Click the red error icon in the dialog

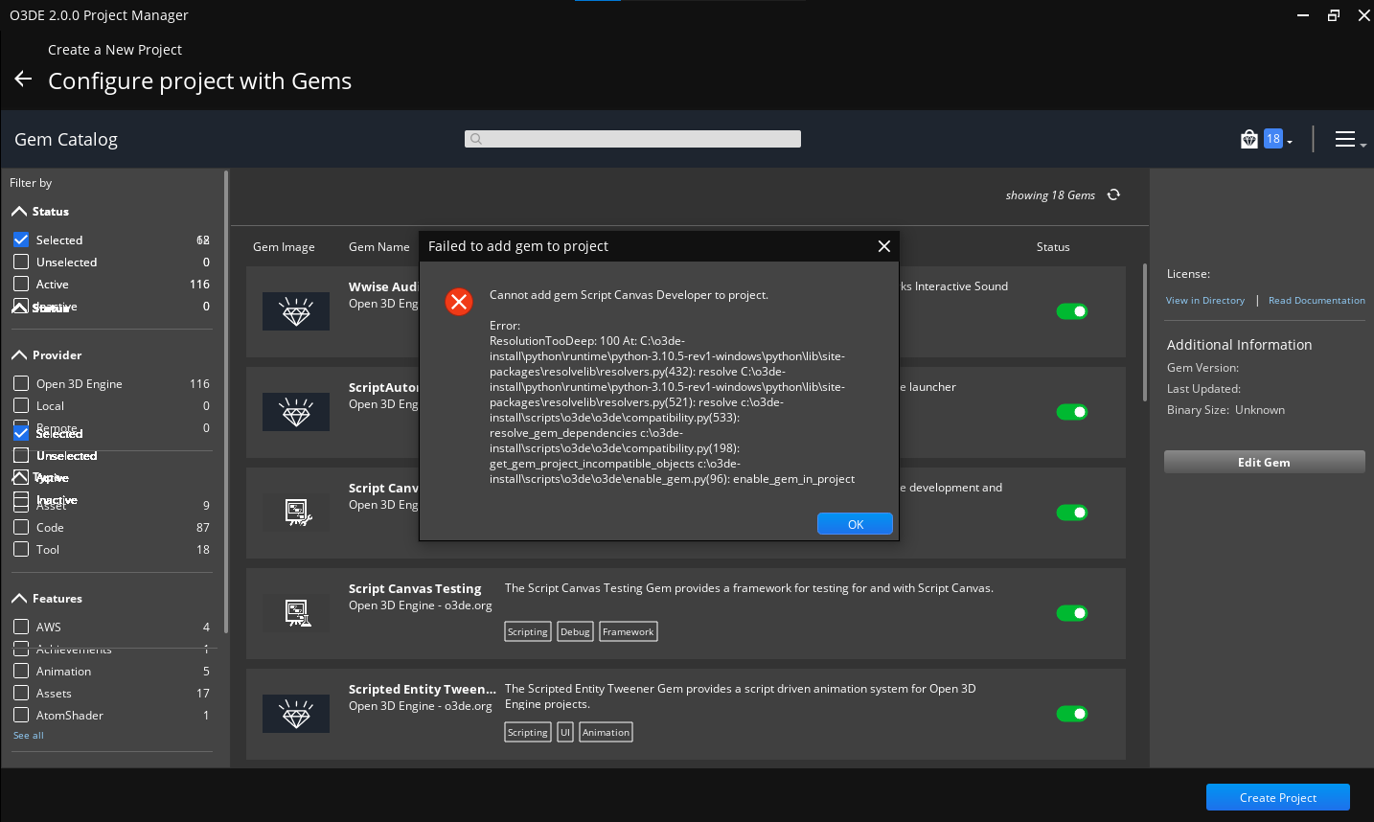coord(459,301)
